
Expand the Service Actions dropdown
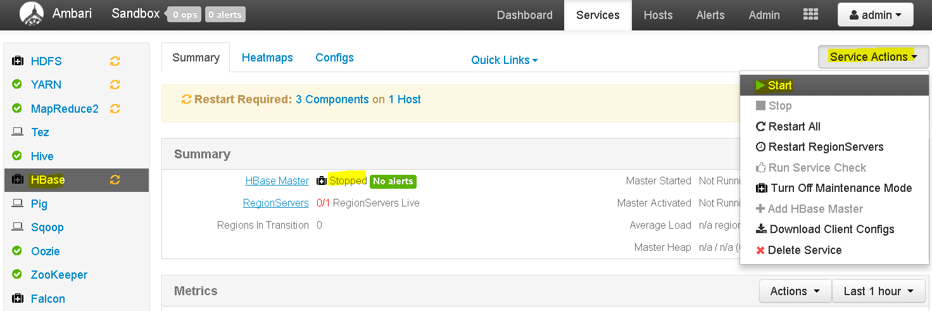tap(873, 57)
